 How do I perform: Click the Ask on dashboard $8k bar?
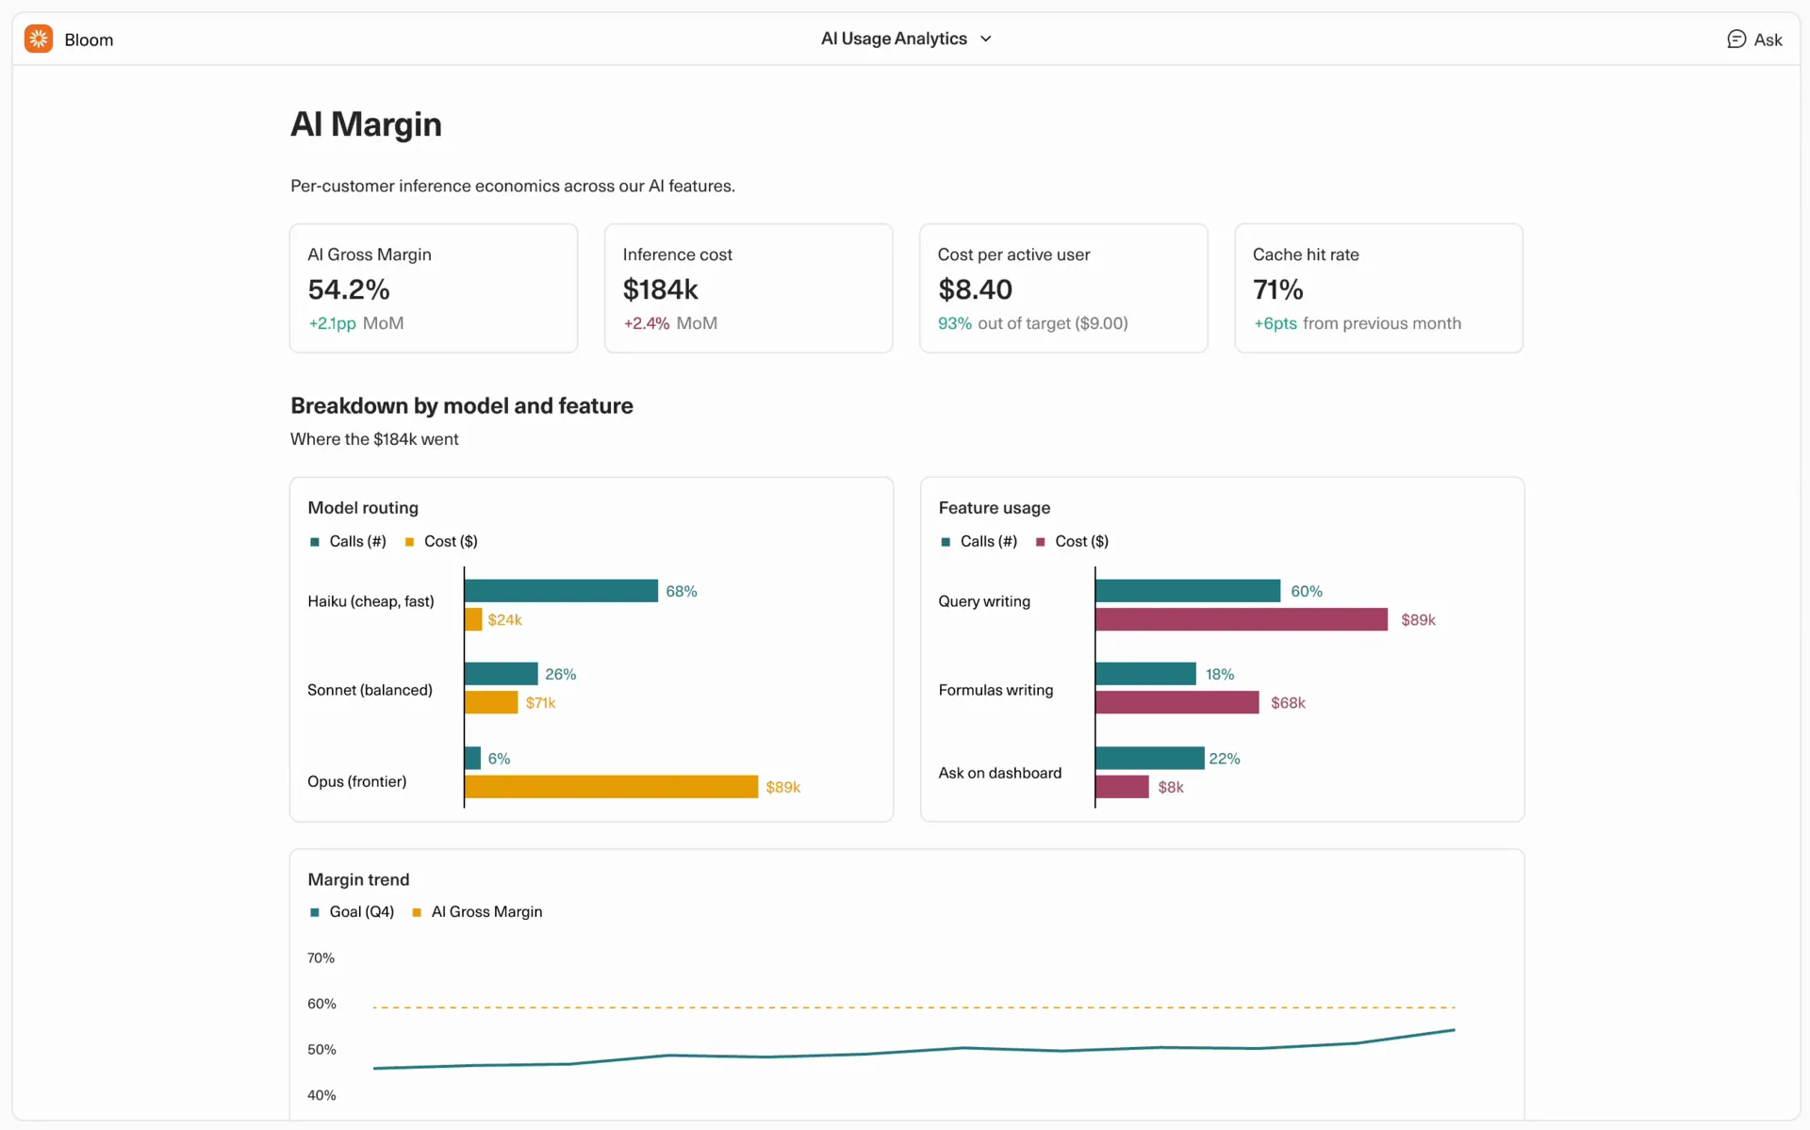coord(1122,786)
